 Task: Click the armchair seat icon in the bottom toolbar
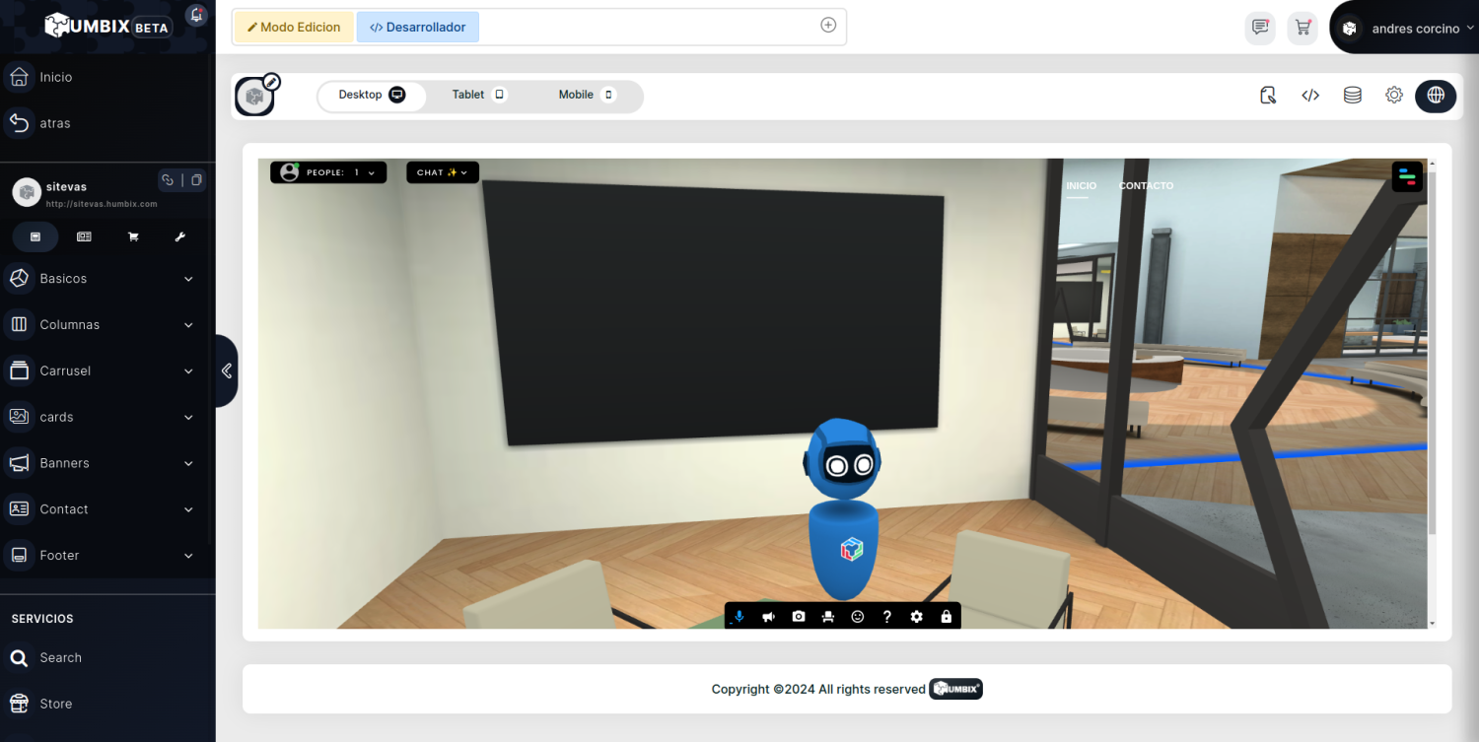click(x=828, y=617)
